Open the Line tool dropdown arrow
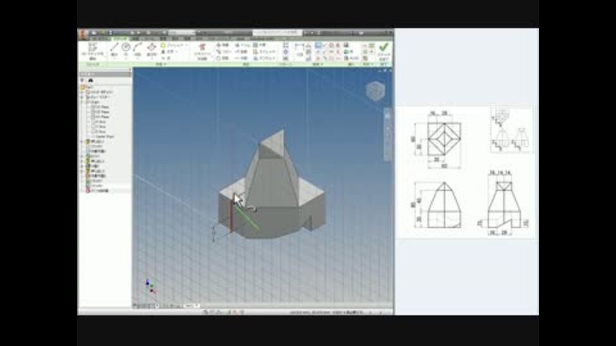 coord(114,59)
